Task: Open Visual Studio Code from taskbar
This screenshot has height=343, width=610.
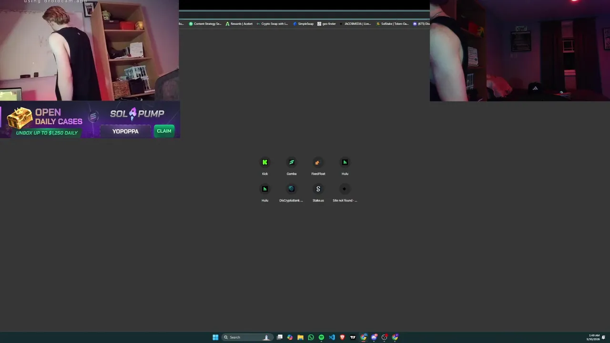Action: point(332,337)
